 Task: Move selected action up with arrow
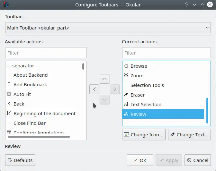[x=104, y=79]
